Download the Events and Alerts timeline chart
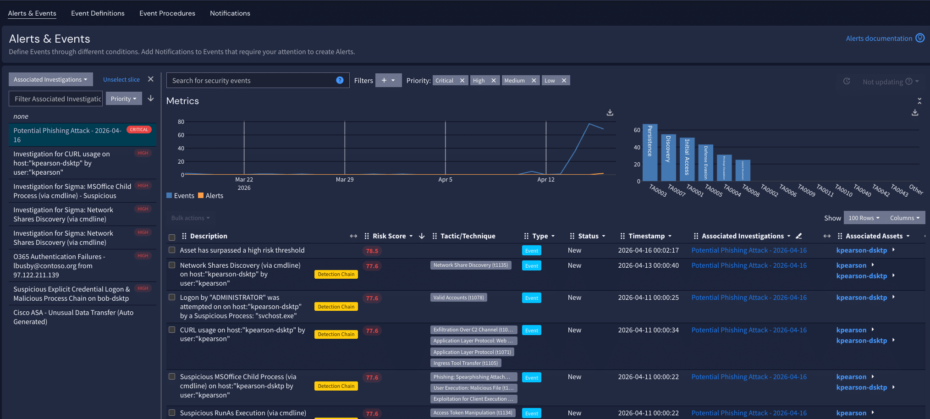930x419 pixels. click(610, 112)
